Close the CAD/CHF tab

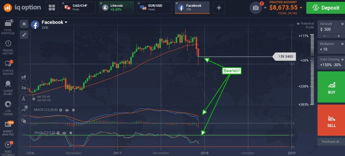63,3
